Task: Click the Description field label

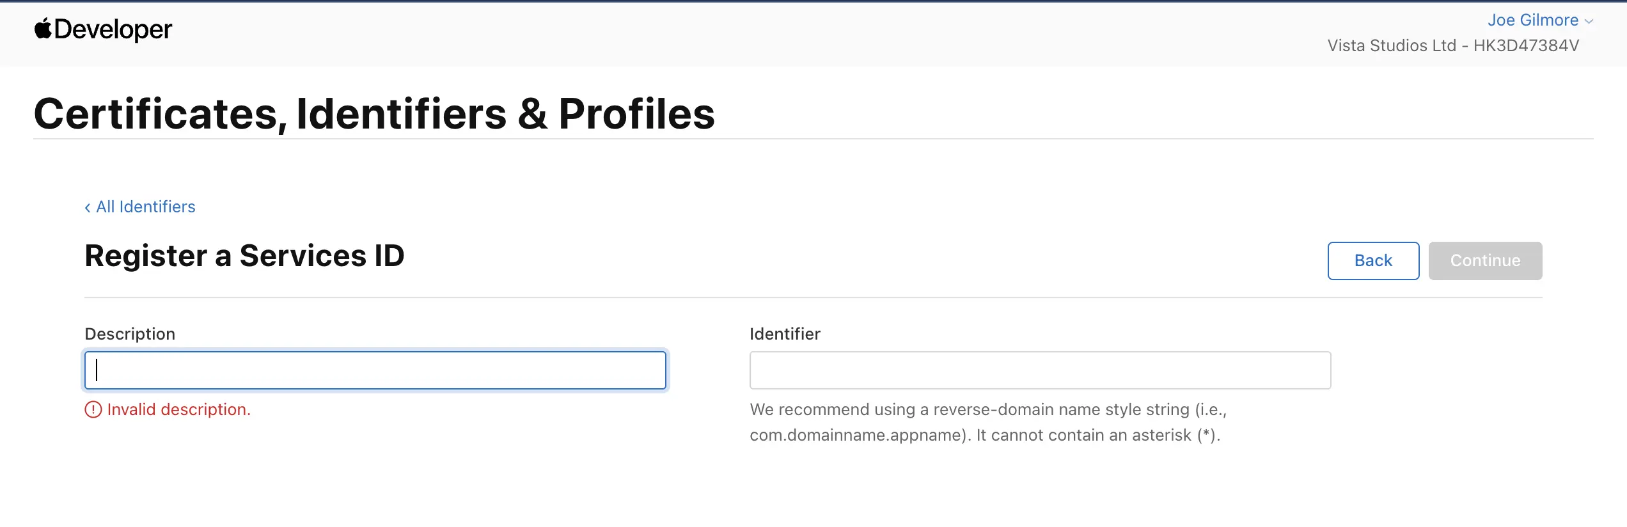Action: point(130,334)
